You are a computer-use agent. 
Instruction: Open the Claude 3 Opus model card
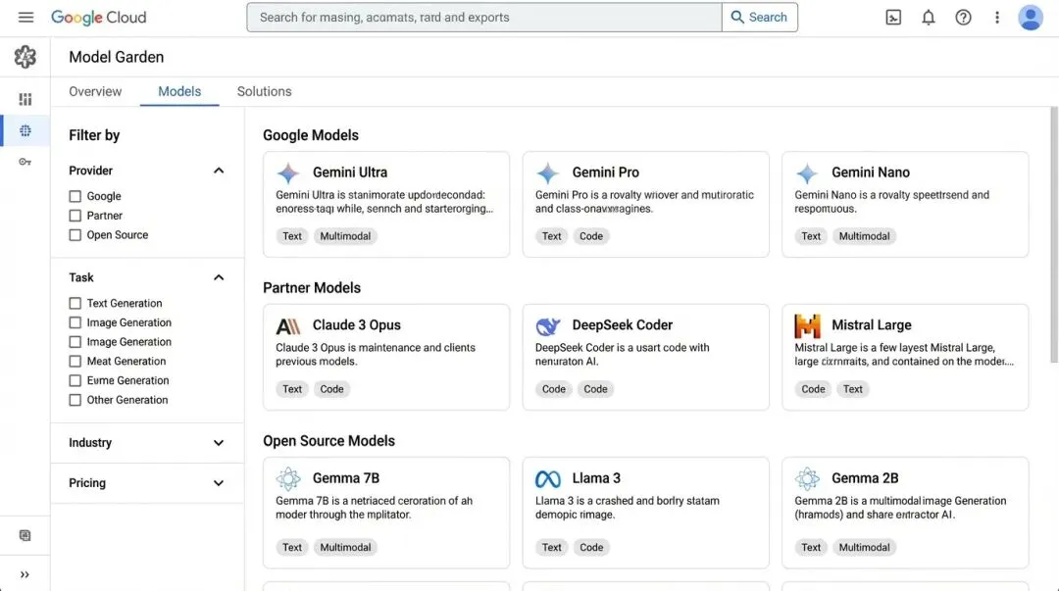[x=386, y=356]
